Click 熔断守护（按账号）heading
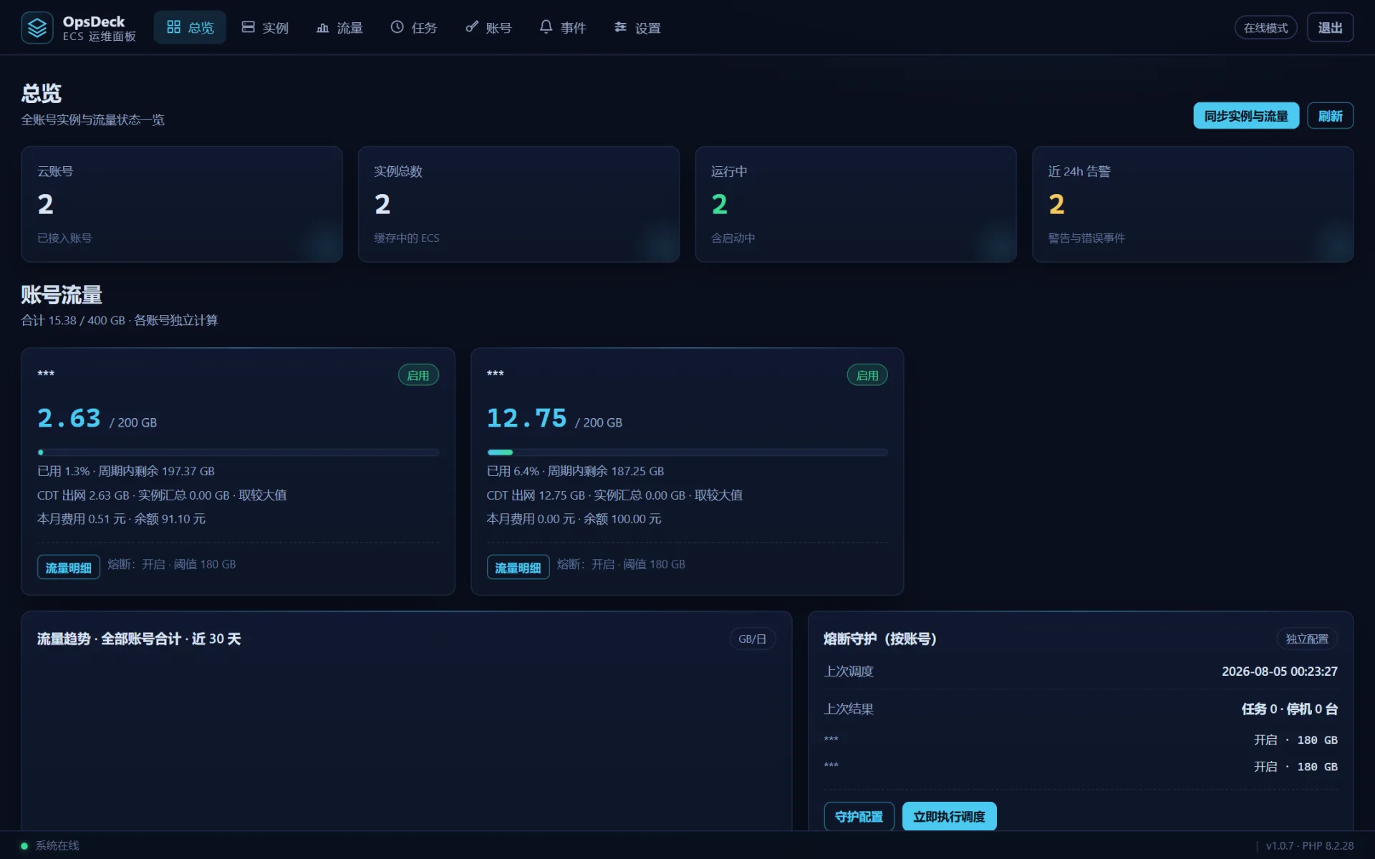The height and width of the screenshot is (859, 1375). click(880, 639)
